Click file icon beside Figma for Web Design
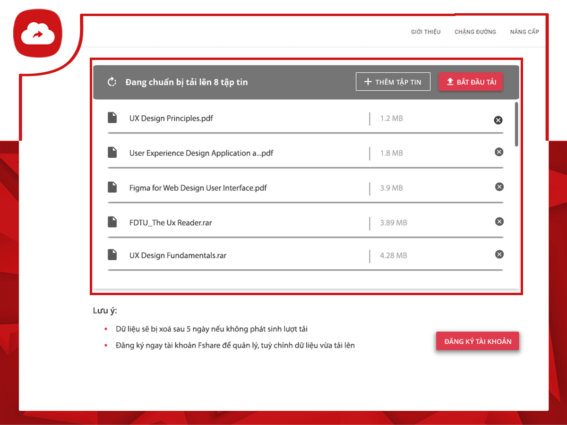 (x=112, y=187)
